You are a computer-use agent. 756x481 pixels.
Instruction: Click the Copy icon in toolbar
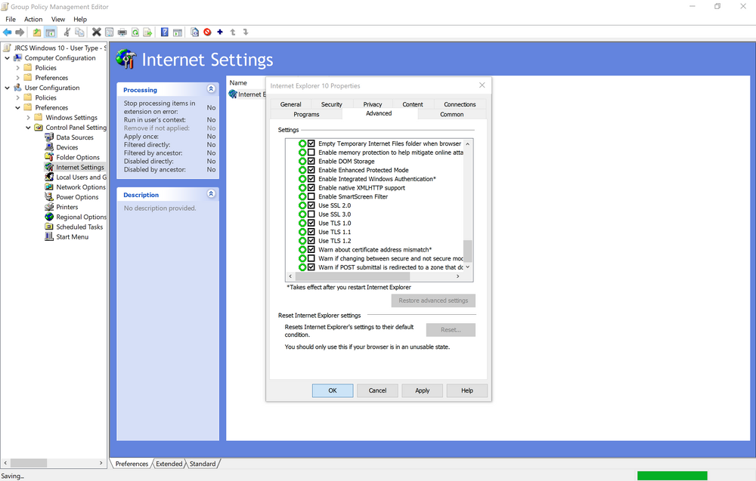79,32
